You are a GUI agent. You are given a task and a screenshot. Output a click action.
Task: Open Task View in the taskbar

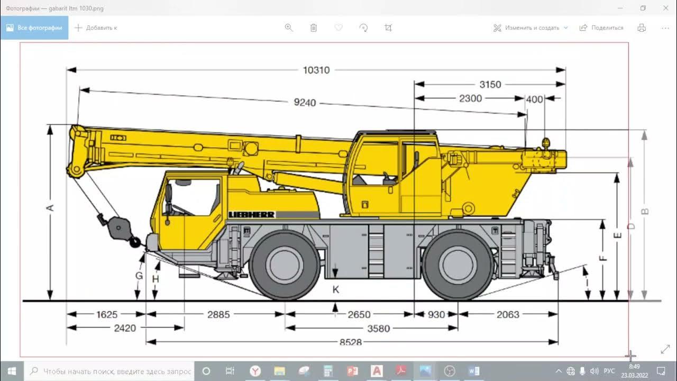tap(230, 371)
